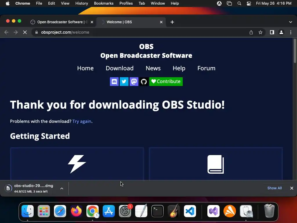Open the Profiles menu
Image resolution: width=297 pixels, height=223 pixels.
(x=126, y=3)
